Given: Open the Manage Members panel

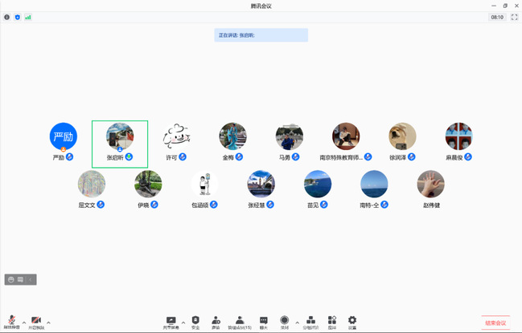Looking at the screenshot, I should [240, 322].
